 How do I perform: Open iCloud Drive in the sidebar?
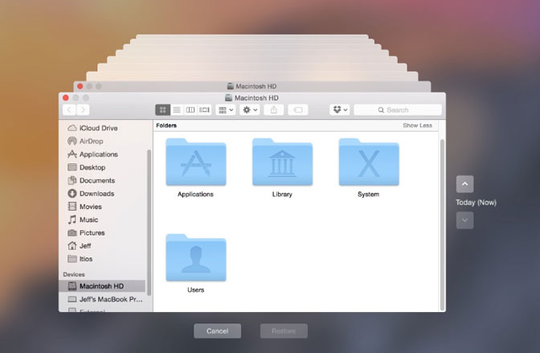(x=102, y=128)
